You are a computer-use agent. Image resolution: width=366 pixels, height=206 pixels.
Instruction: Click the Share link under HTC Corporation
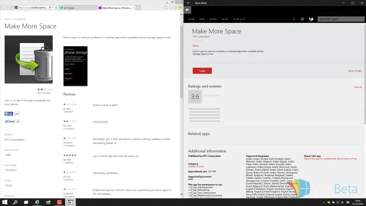coord(195,46)
